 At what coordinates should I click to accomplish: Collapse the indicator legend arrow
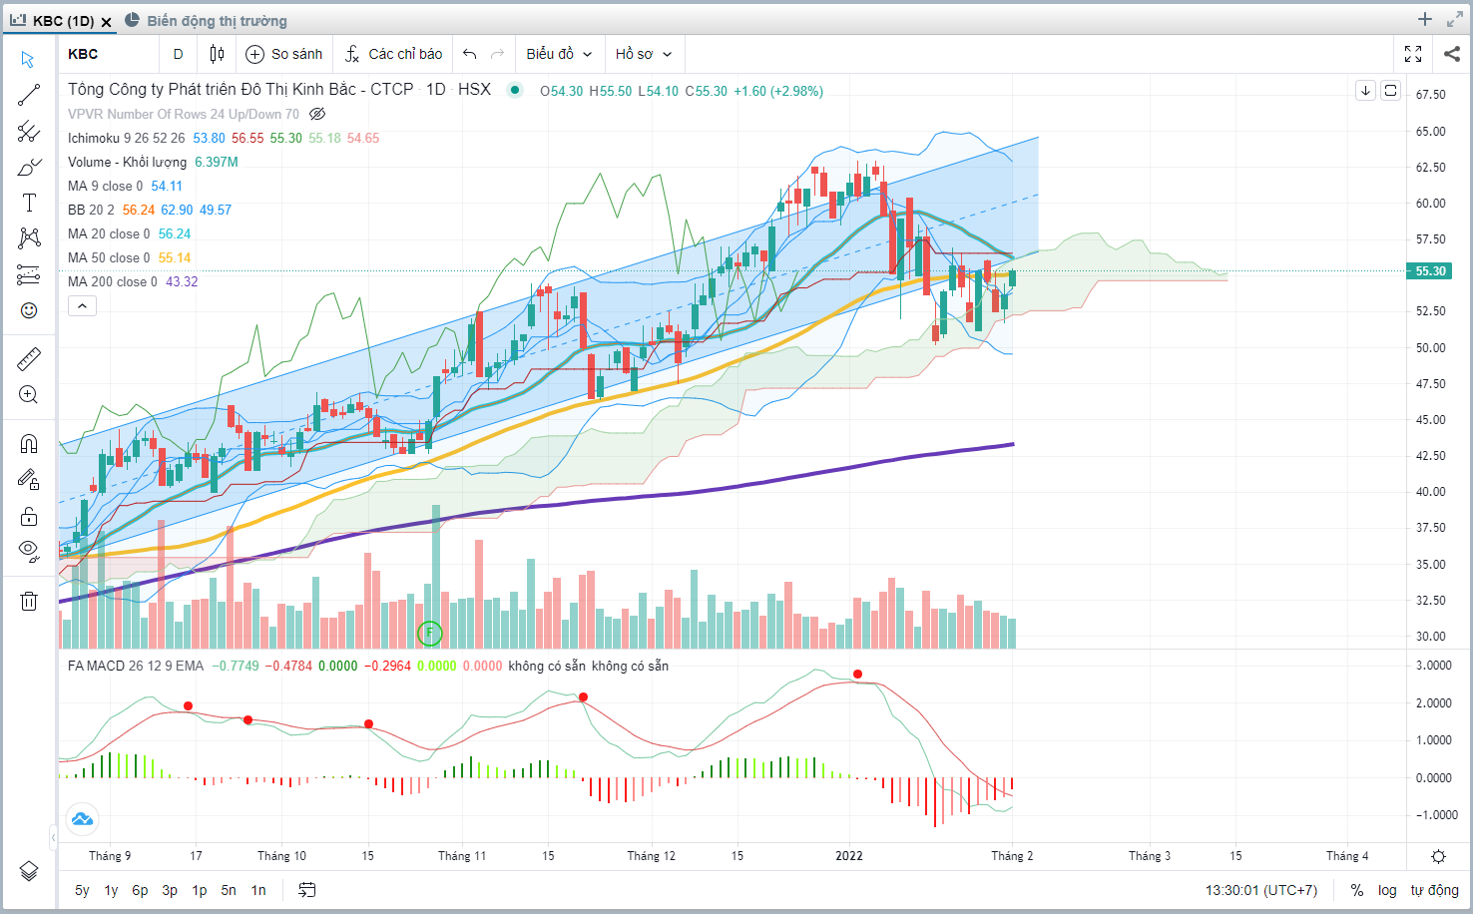point(82,306)
